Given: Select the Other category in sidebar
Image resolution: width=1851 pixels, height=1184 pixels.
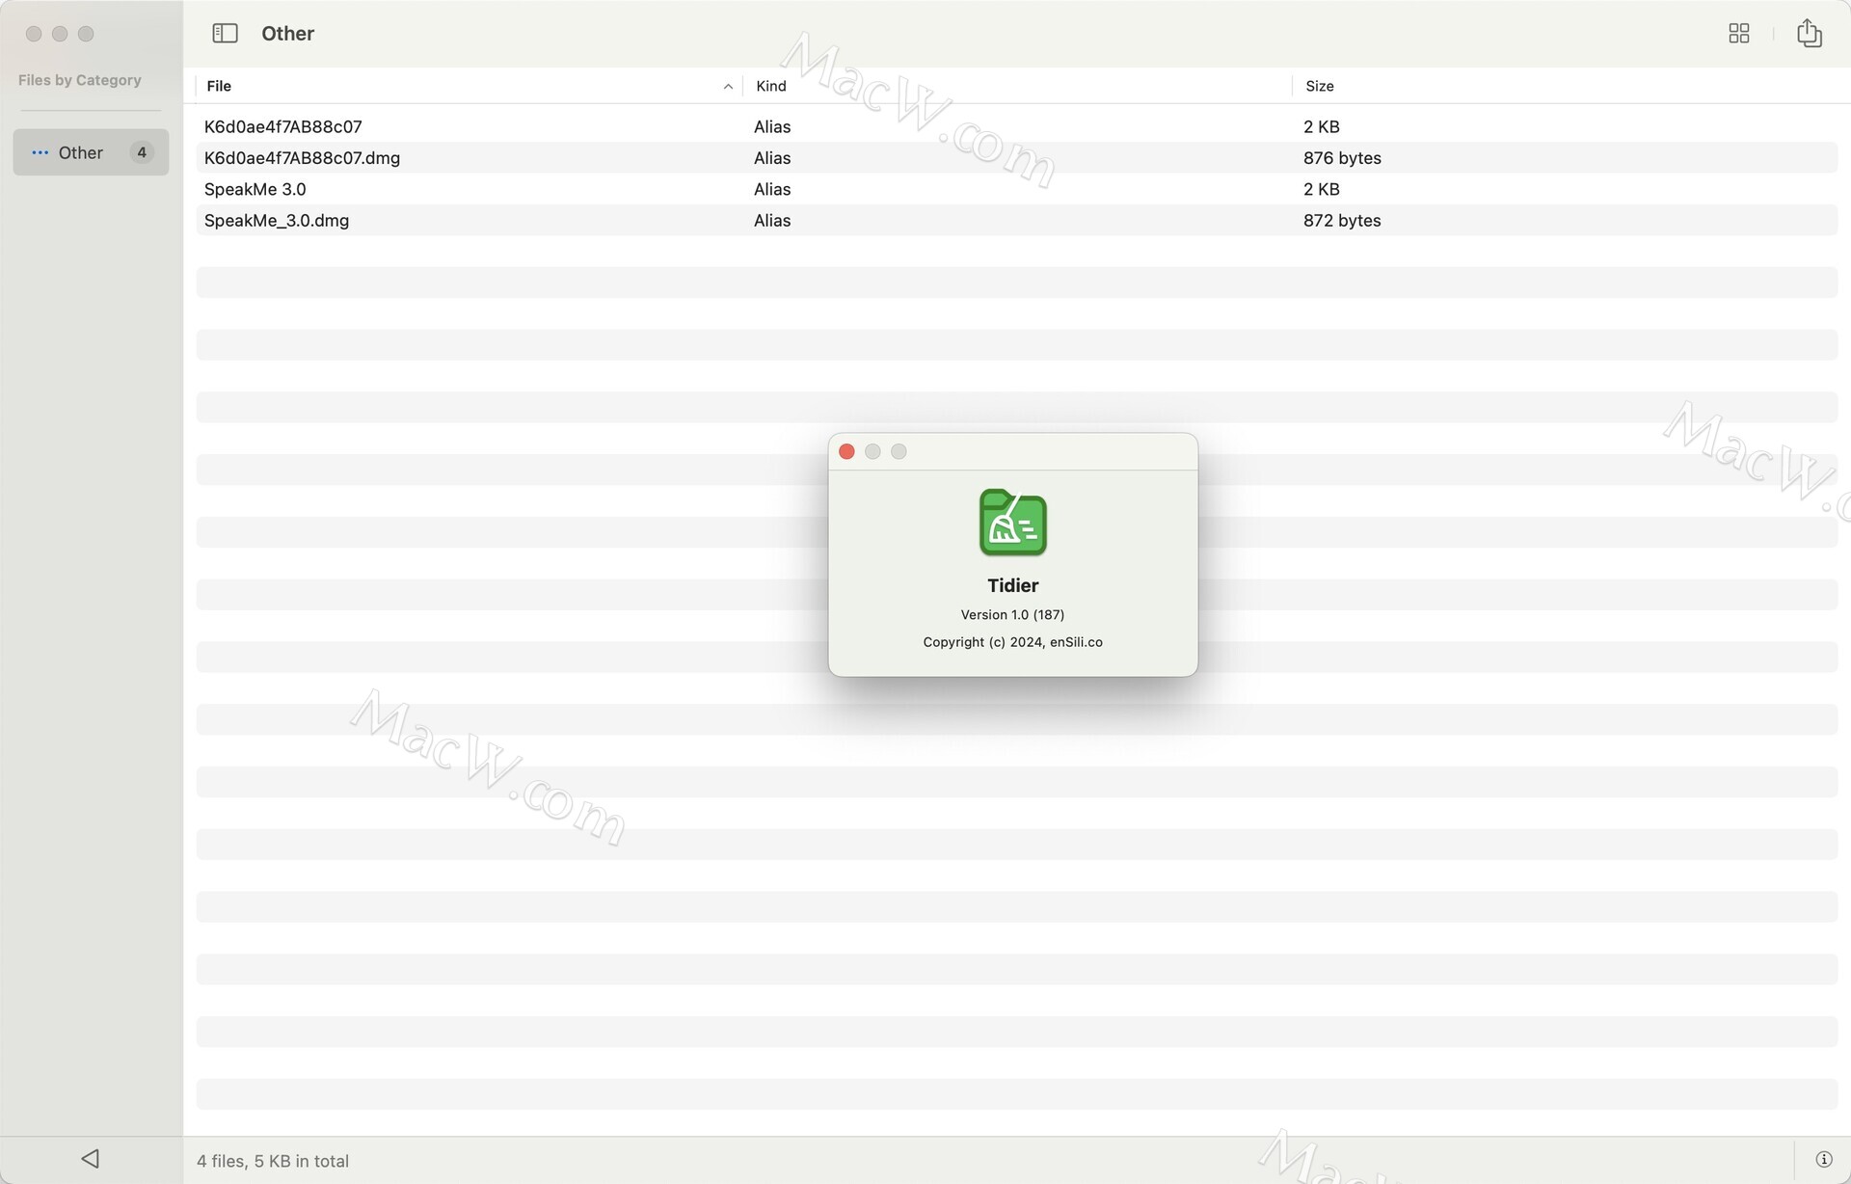Looking at the screenshot, I should click(x=91, y=152).
